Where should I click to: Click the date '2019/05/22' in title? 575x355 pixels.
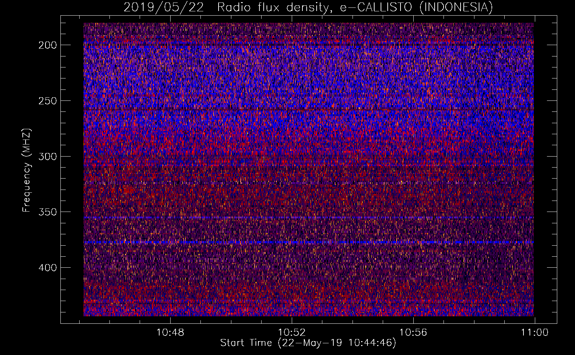point(164,7)
